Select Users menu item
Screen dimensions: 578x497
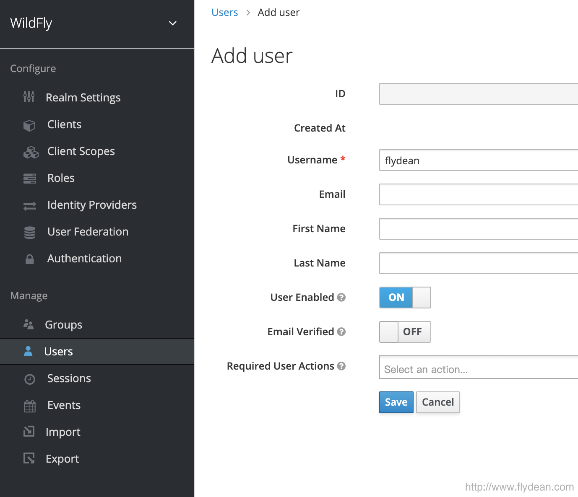(x=97, y=351)
